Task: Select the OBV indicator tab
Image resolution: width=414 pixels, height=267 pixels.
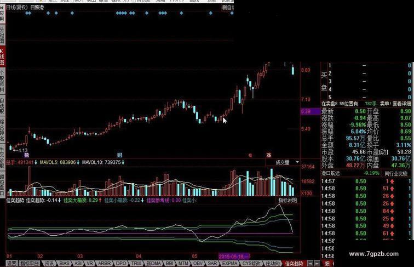Action: pyautogui.click(x=198, y=264)
